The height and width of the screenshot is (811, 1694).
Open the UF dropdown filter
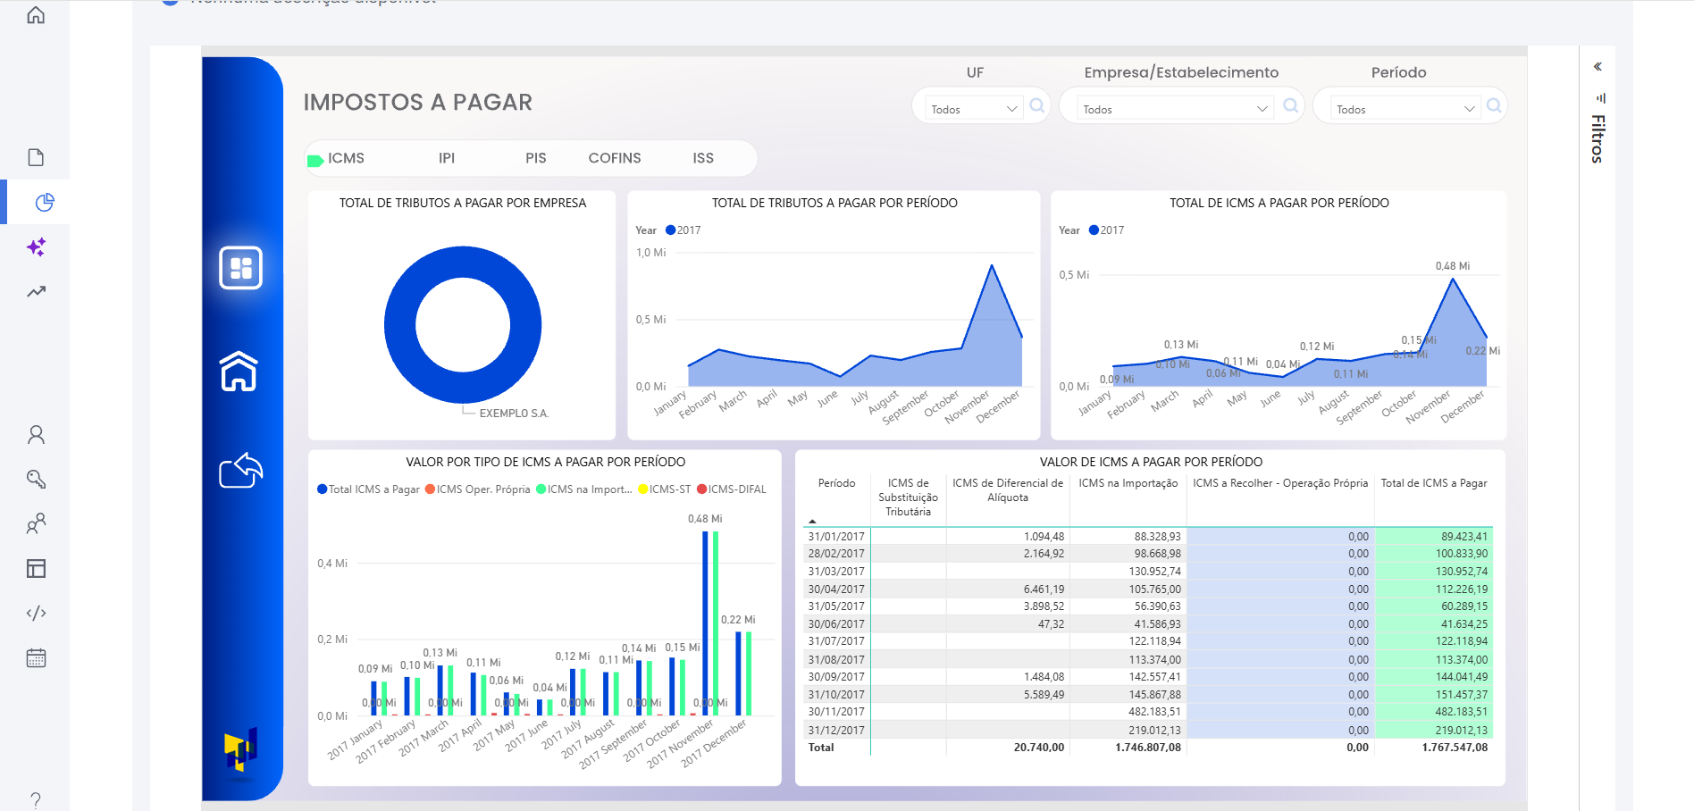coord(973,109)
